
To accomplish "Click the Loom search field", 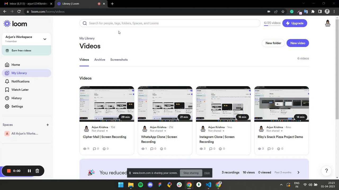I will pos(170,23).
